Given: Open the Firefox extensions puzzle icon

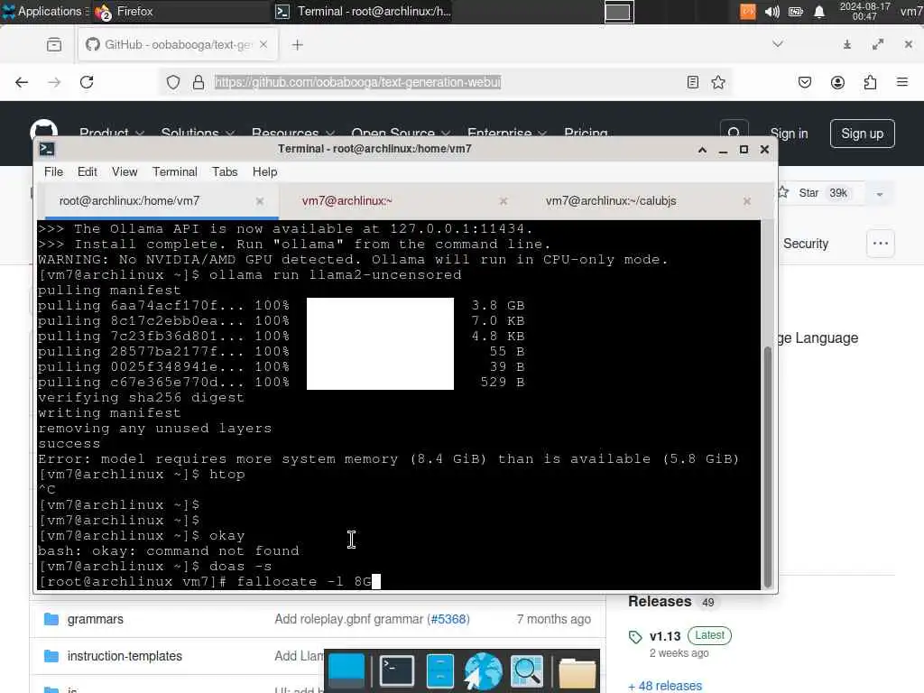Looking at the screenshot, I should click(870, 82).
